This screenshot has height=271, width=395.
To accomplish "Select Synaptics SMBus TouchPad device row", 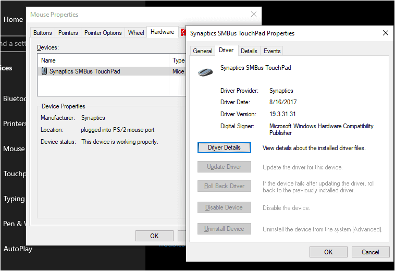I will (x=112, y=71).
